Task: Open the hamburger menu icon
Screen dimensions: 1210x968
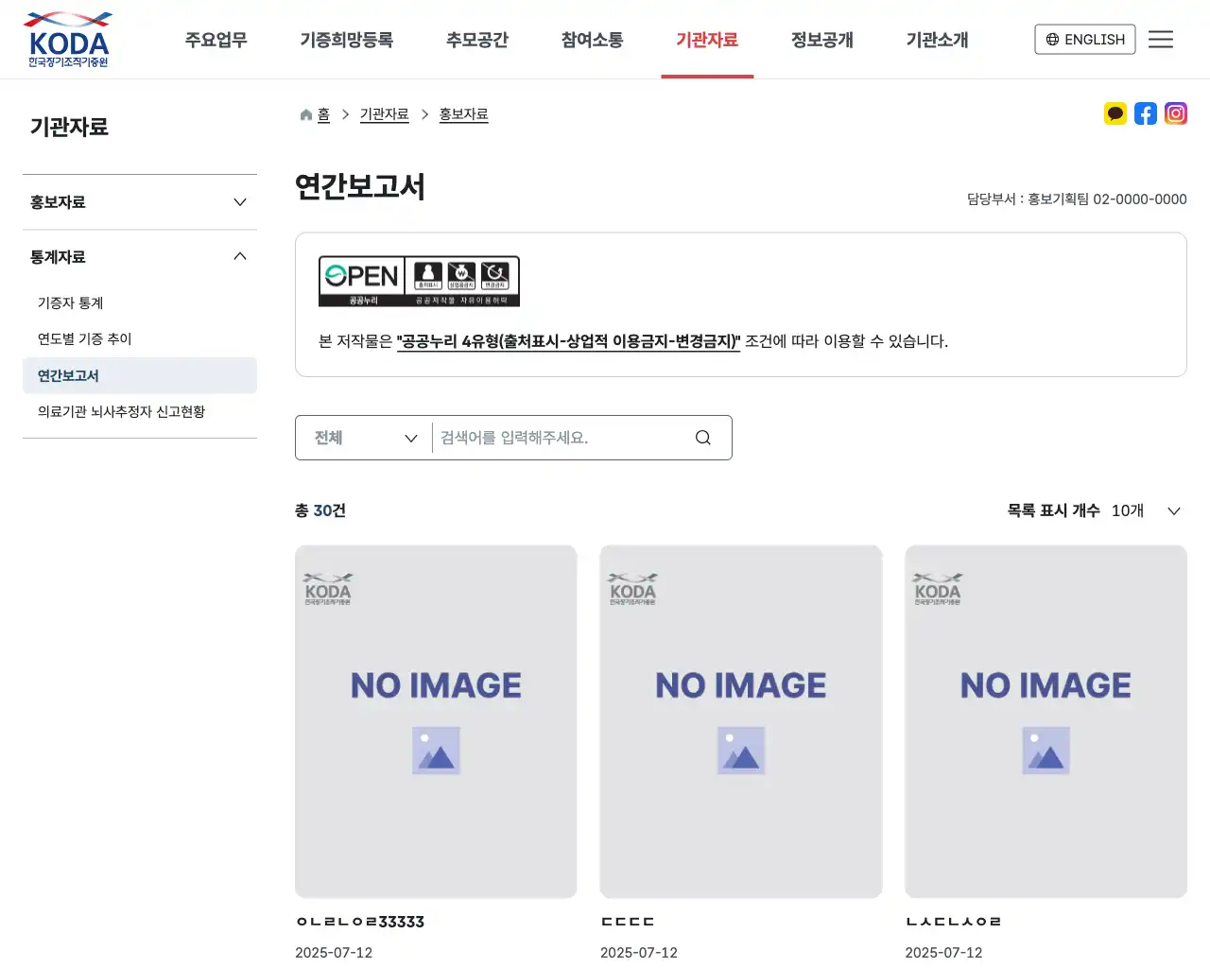Action: tap(1161, 39)
